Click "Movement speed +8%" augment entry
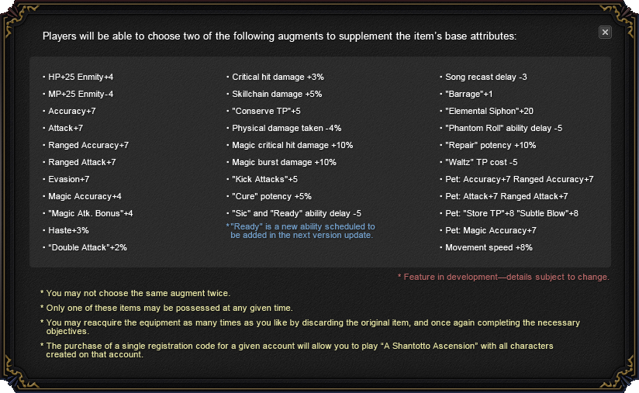This screenshot has width=639, height=393. pos(489,247)
